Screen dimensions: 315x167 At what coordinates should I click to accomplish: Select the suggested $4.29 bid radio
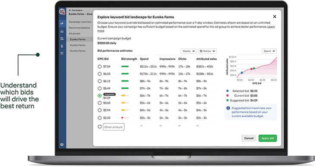click(x=99, y=96)
